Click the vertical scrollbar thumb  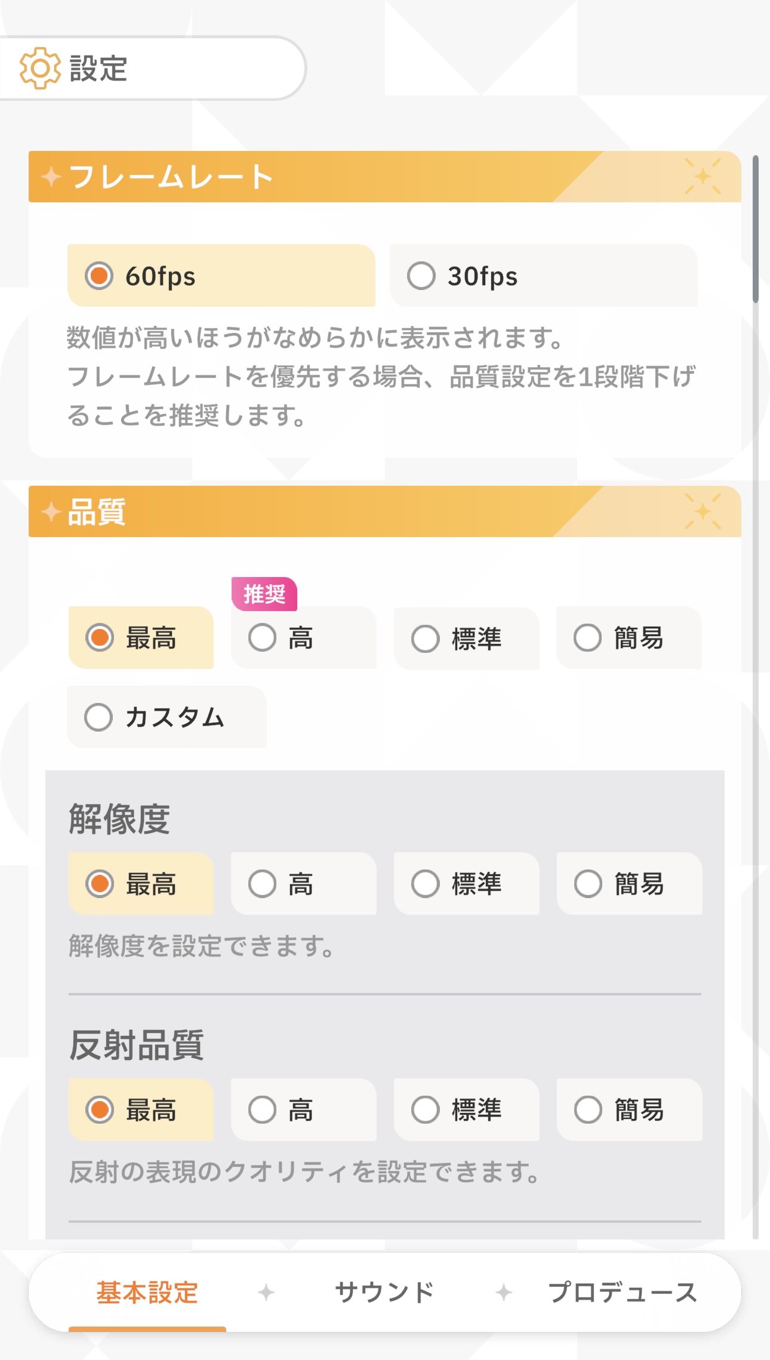(x=755, y=229)
